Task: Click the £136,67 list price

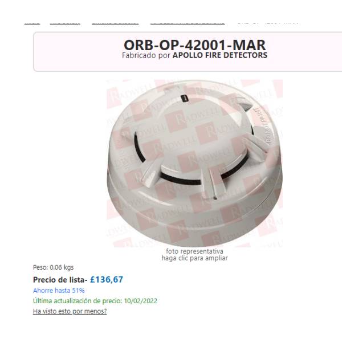Action: [x=107, y=279]
